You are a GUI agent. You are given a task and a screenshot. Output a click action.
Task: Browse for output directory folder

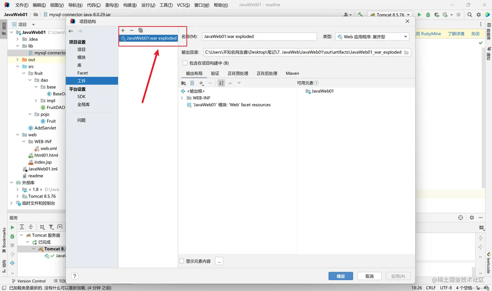pyautogui.click(x=406, y=52)
